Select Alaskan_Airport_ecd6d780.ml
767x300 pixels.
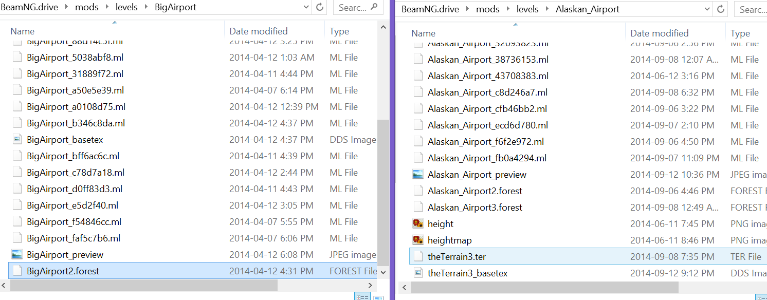coord(488,125)
